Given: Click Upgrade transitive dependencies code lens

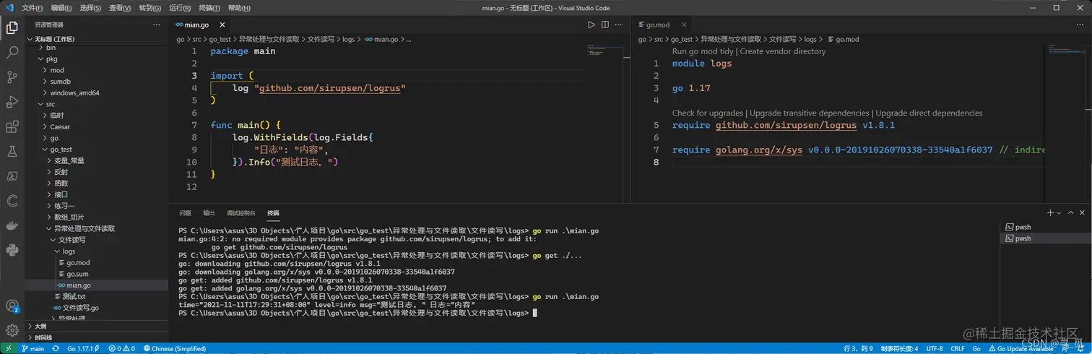Looking at the screenshot, I should (x=809, y=113).
